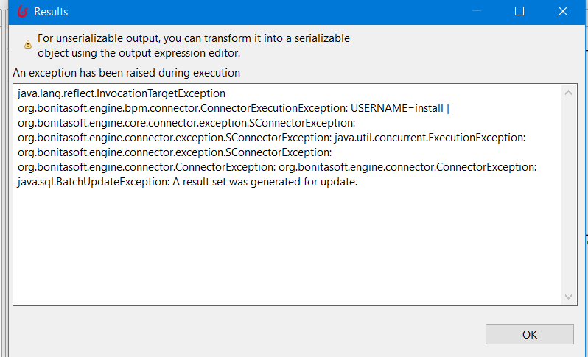Image resolution: width=588 pixels, height=357 pixels.
Task: Maximize the Results dialog window
Action: 519,12
